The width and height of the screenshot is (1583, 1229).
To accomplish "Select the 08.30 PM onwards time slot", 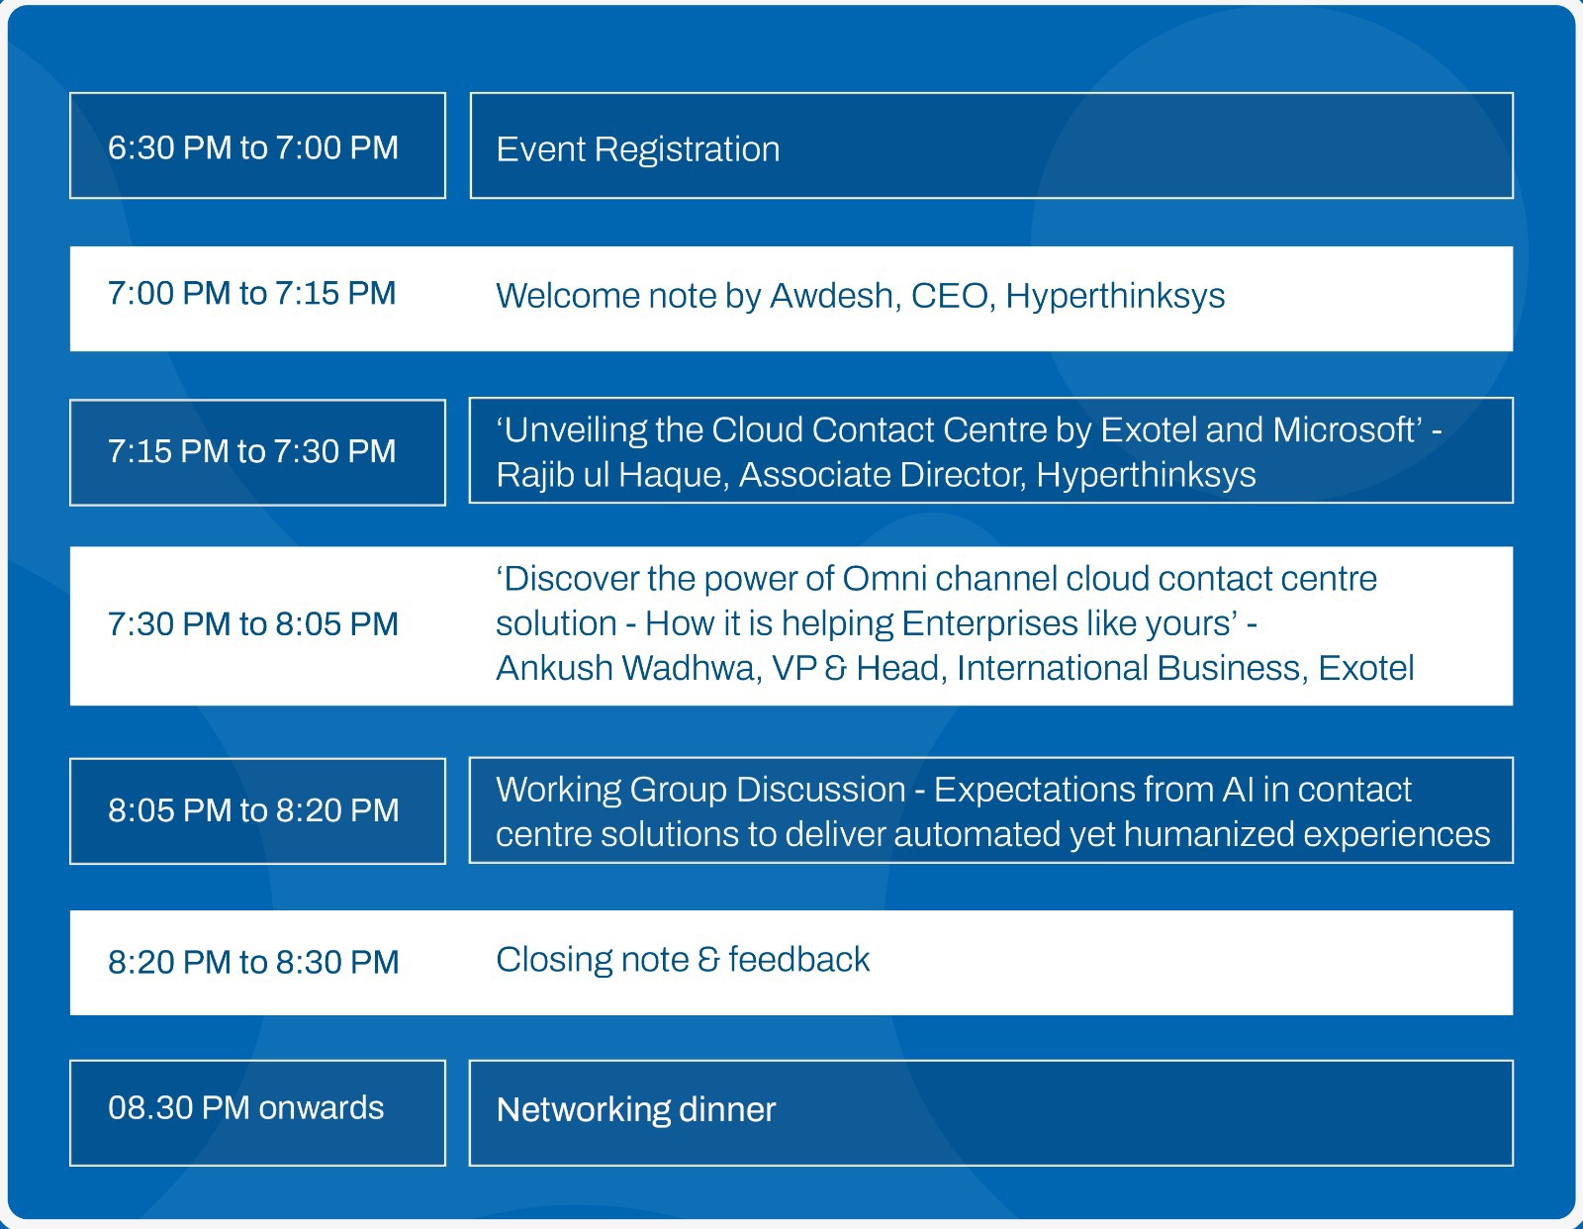I will [x=257, y=1113].
